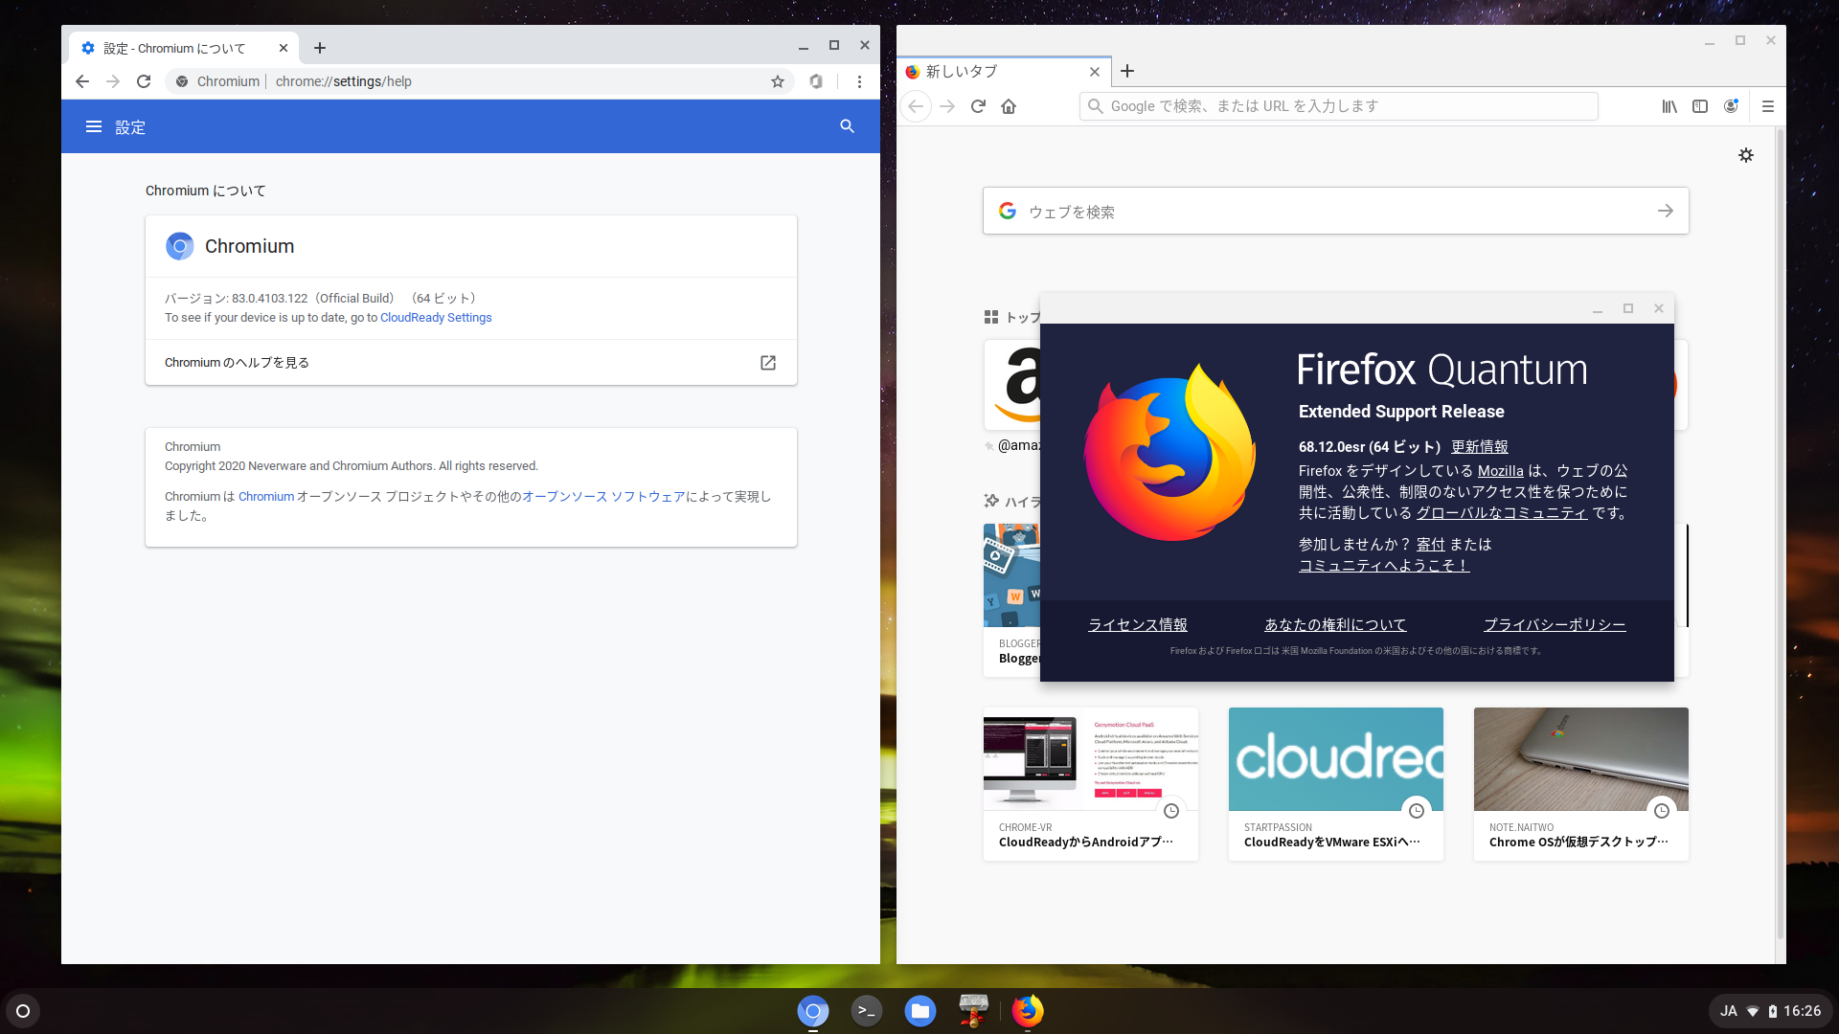Open Firefox library icon
The image size is (1839, 1034).
[x=1669, y=106]
